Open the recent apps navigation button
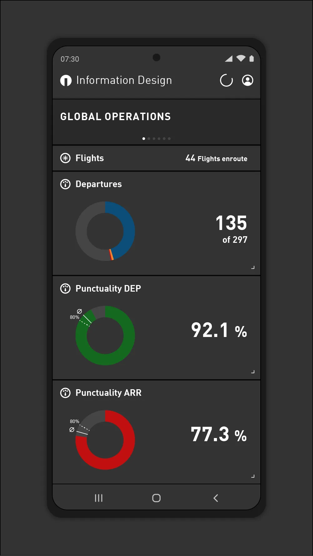The image size is (313, 556). point(99,498)
